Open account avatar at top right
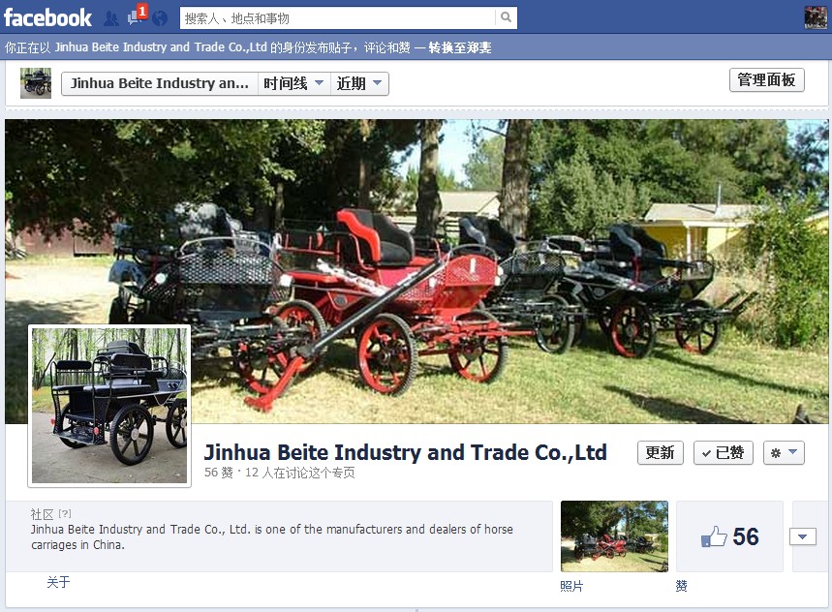This screenshot has width=832, height=612. coord(816,17)
